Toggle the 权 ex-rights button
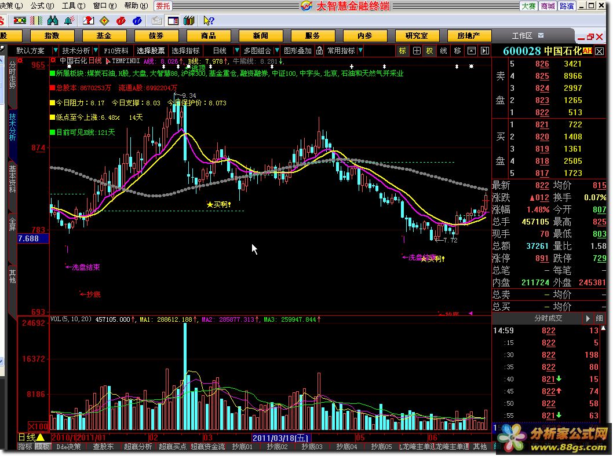The width and height of the screenshot is (613, 456). (430, 51)
